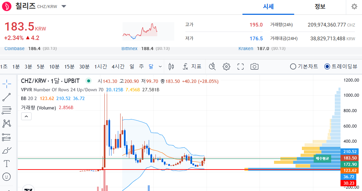This screenshot has height=191, width=362.
Task: Click the VPVR indicator legend
Action: click(x=62, y=90)
